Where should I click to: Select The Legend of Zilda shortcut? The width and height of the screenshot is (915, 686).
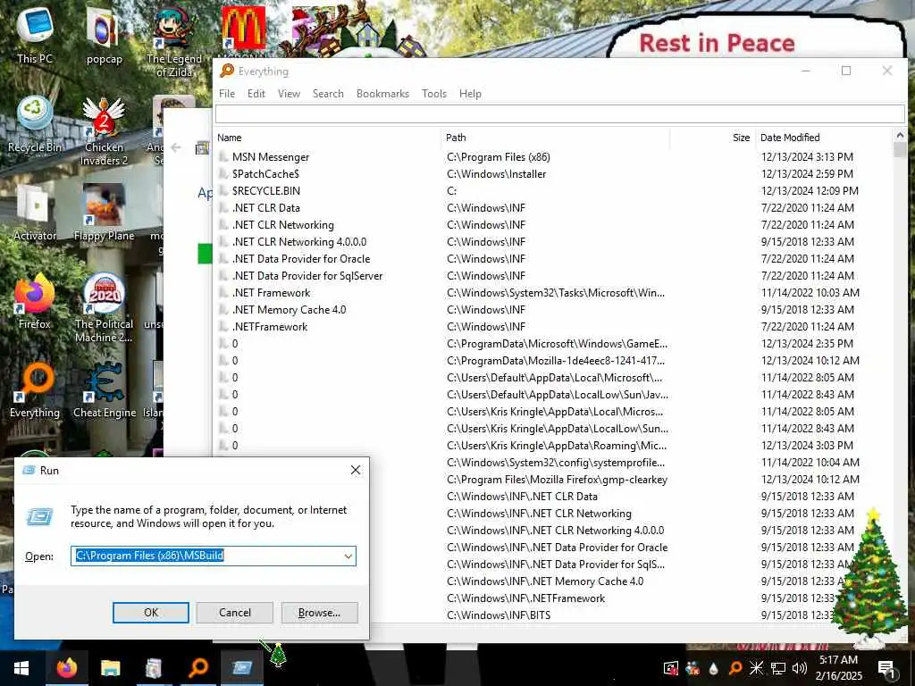[x=174, y=42]
